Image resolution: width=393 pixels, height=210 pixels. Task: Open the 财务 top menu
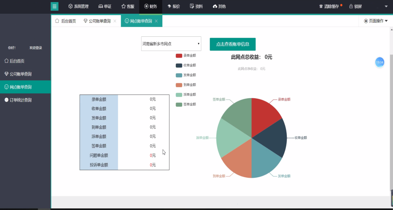point(150,6)
